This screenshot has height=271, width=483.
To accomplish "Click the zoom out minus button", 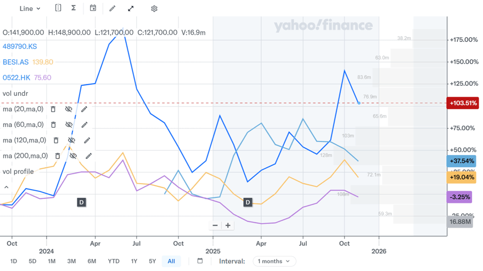I will [x=215, y=225].
